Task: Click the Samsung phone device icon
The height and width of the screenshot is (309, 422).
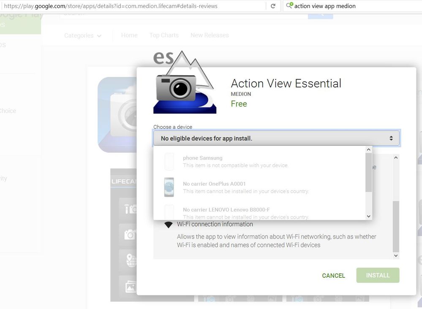Action: [x=169, y=161]
